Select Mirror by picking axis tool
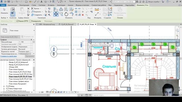182x102 pixels. (66, 9)
